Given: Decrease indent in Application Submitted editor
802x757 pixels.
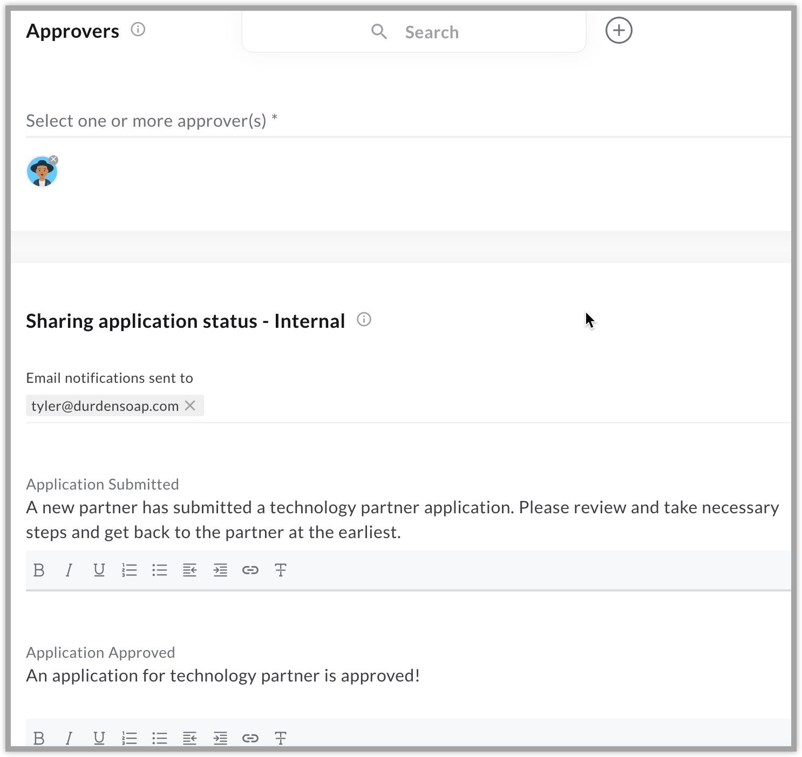Looking at the screenshot, I should point(190,570).
